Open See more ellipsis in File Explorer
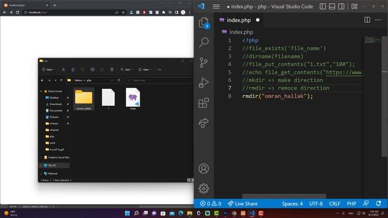This screenshot has height=218, width=388. (159, 70)
